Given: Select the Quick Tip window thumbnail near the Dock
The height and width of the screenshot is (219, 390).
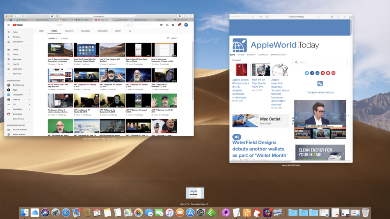Looking at the screenshot, I should [x=195, y=193].
